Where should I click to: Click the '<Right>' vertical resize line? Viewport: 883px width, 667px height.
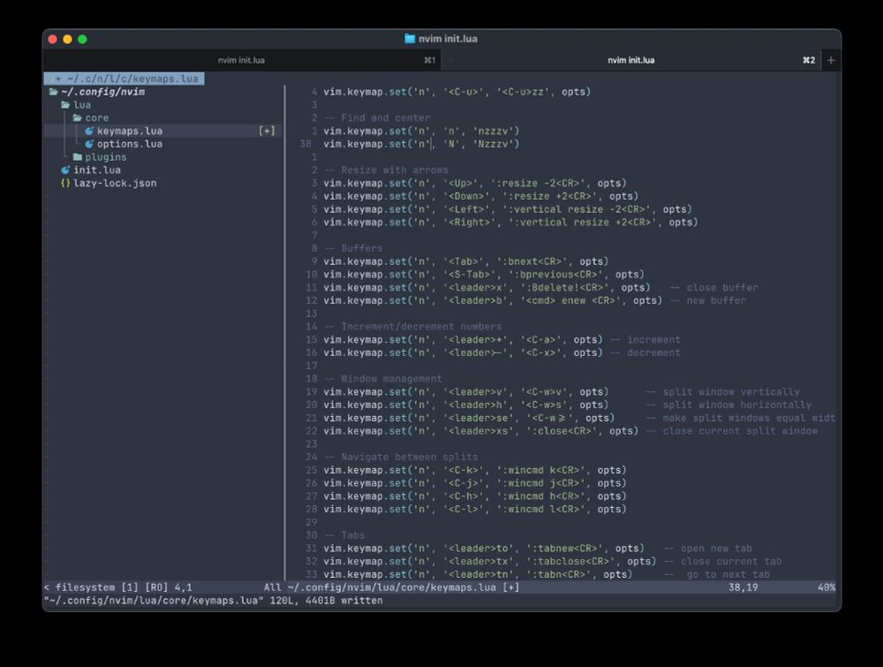coord(510,222)
